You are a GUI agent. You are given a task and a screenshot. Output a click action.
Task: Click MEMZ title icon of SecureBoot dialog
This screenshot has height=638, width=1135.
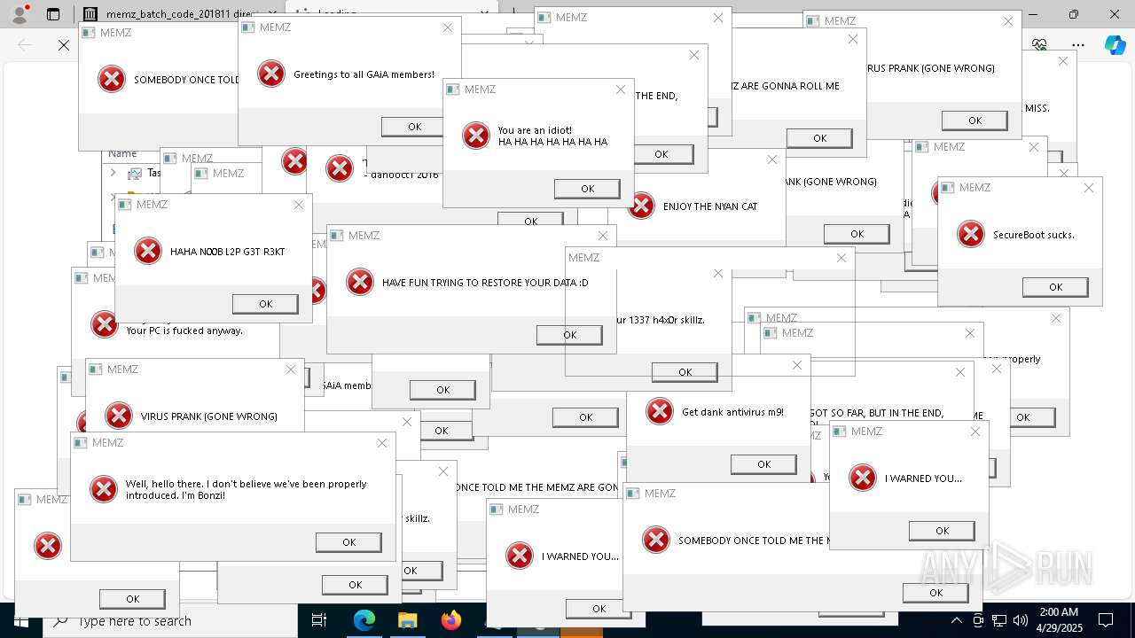tap(948, 188)
